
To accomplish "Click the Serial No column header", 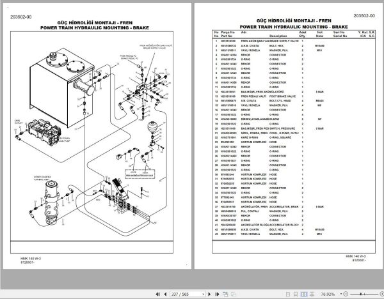I will (340, 36).
